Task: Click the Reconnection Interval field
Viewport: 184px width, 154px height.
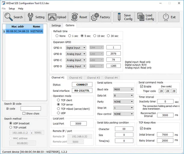Action: click(165, 115)
